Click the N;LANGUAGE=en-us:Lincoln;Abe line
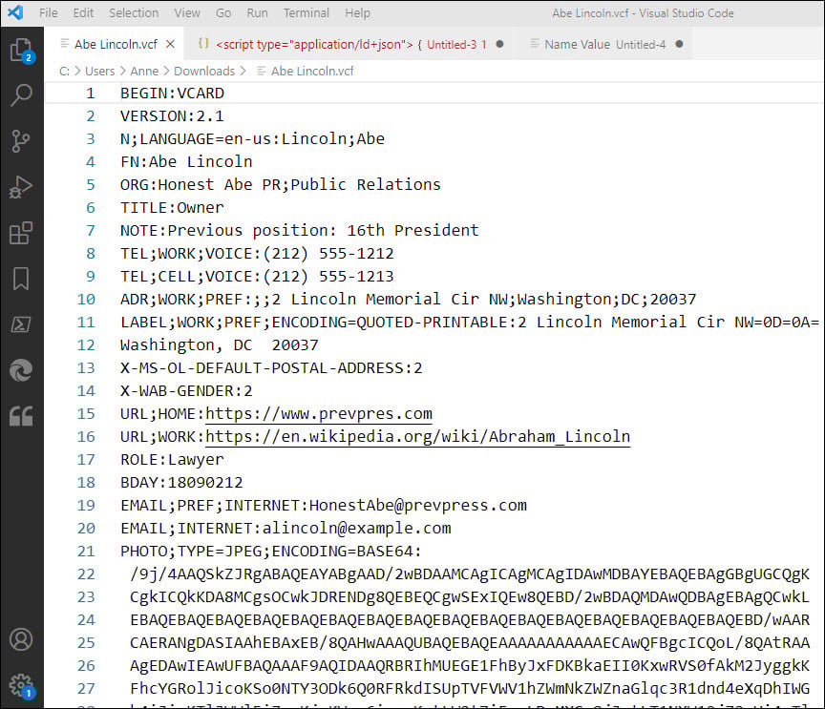This screenshot has width=825, height=709. 252,139
